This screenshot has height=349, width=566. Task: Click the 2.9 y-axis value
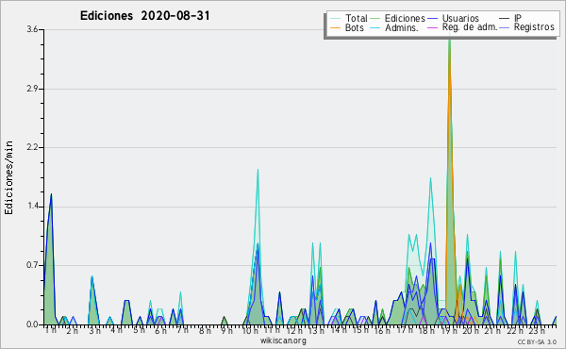point(32,89)
